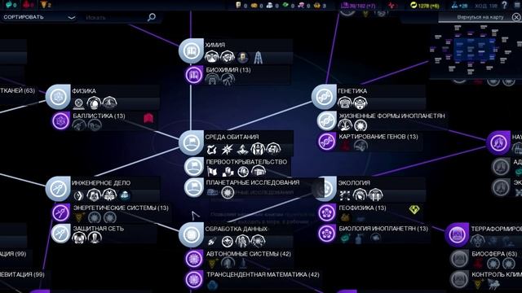Select Биология инопланетян (13) node icon
Image resolution: width=522 pixels, height=293 pixels.
coord(326,234)
